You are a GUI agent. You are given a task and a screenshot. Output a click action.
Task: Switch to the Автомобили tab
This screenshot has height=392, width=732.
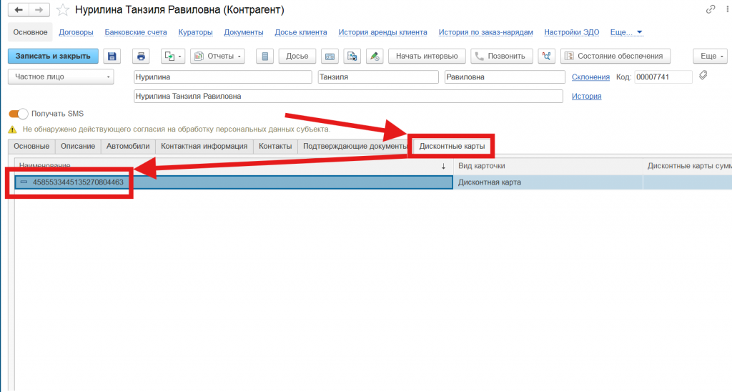[x=129, y=146]
